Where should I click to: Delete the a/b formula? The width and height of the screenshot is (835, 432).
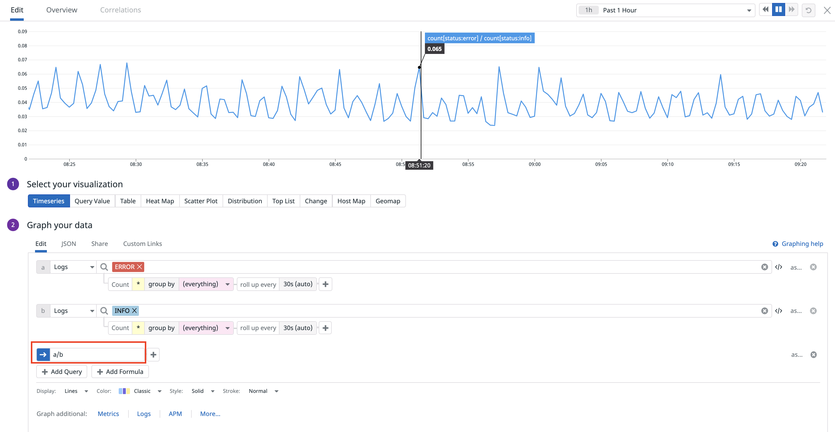pos(813,355)
